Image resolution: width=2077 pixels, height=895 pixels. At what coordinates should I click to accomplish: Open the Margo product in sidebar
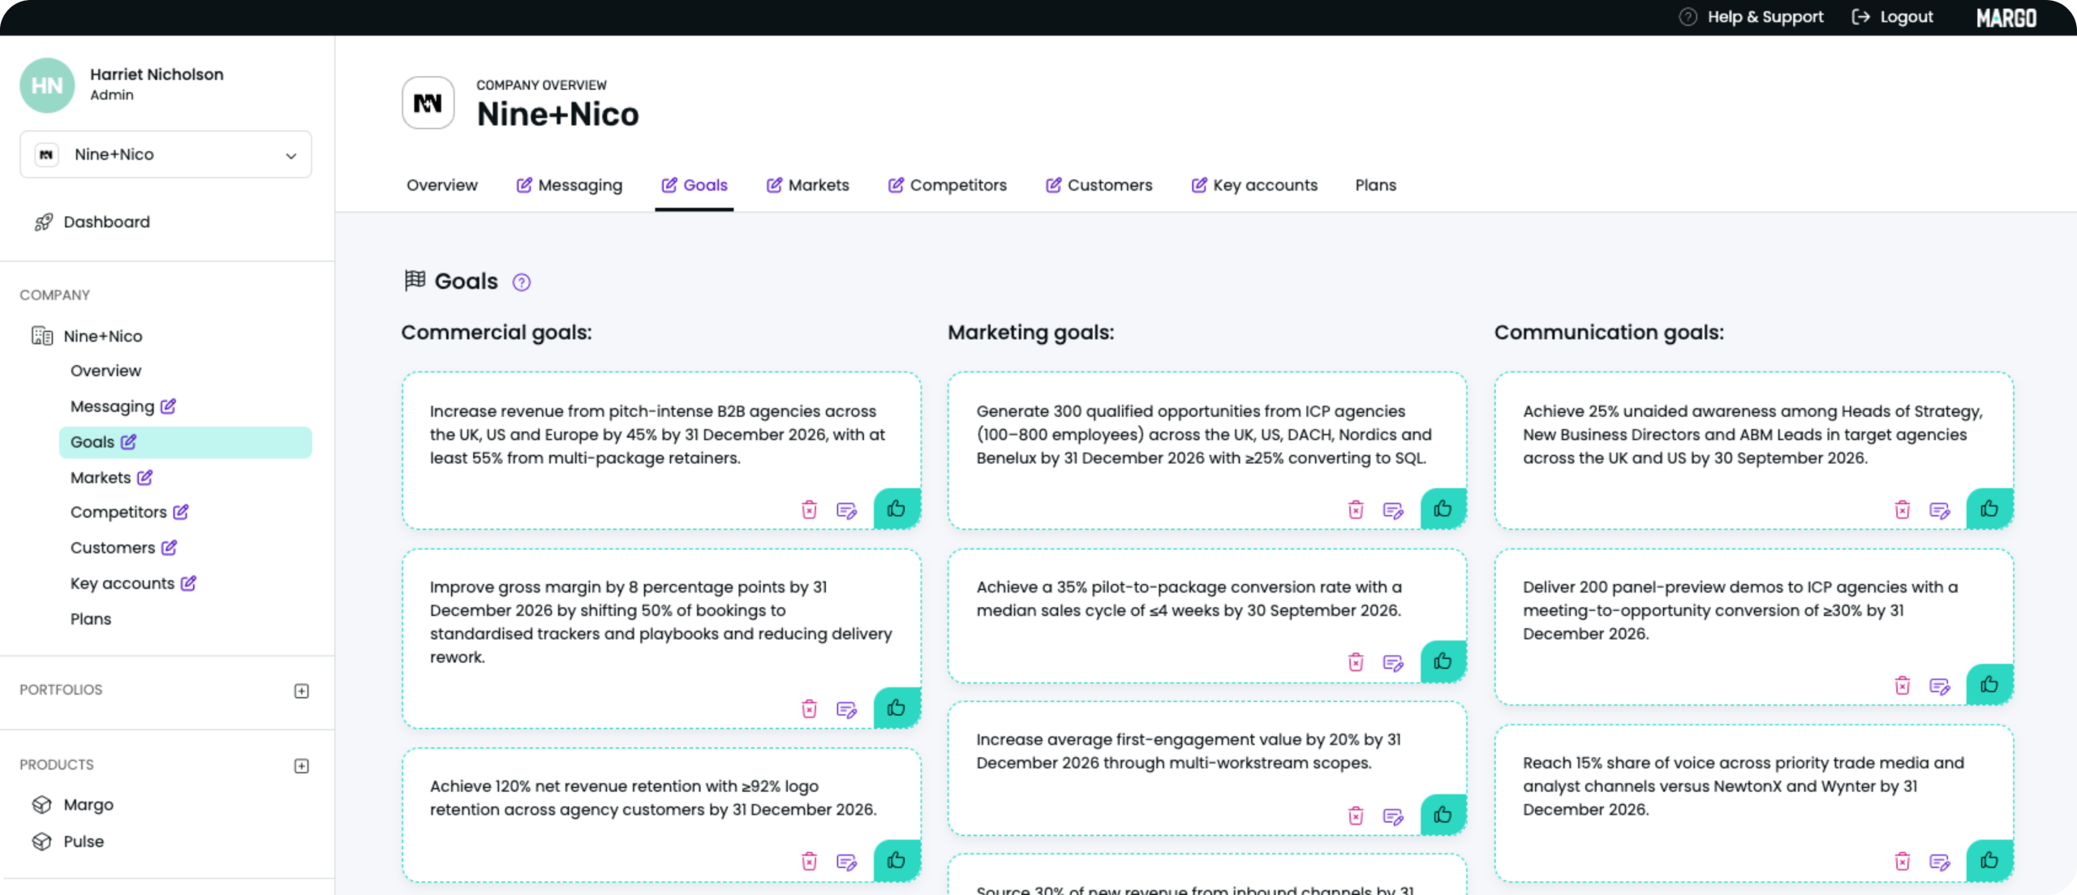tap(73, 805)
